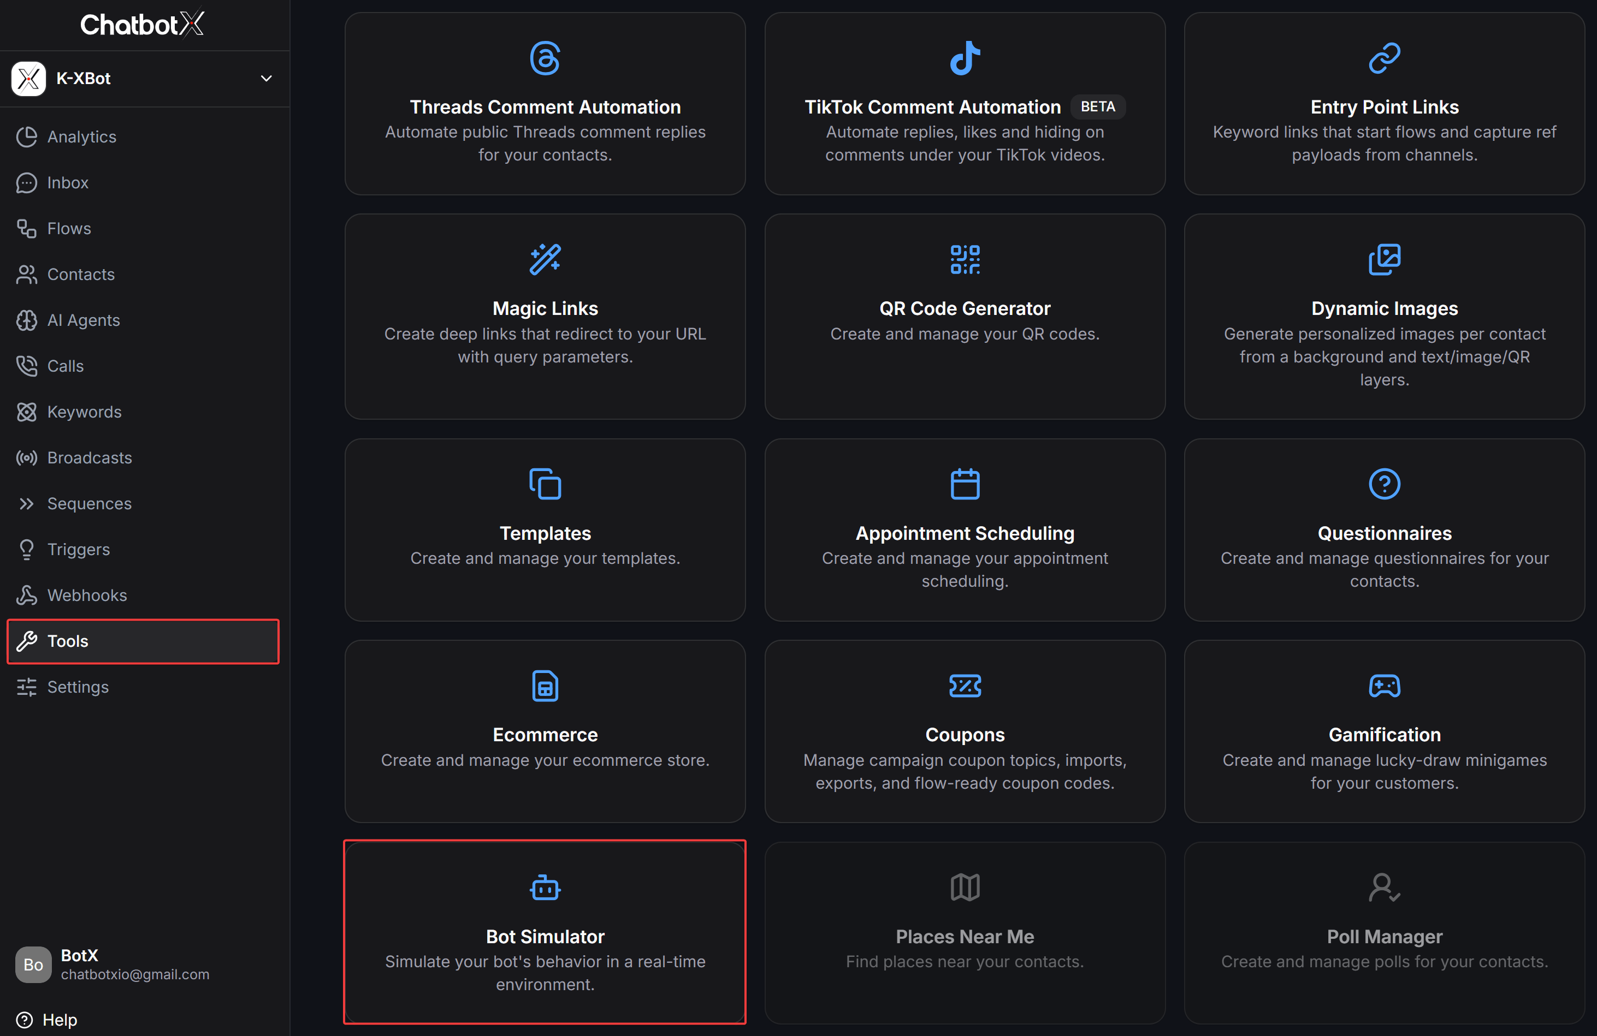This screenshot has height=1036, width=1597.
Task: Open the Threads Comment Automation title
Action: (x=545, y=106)
